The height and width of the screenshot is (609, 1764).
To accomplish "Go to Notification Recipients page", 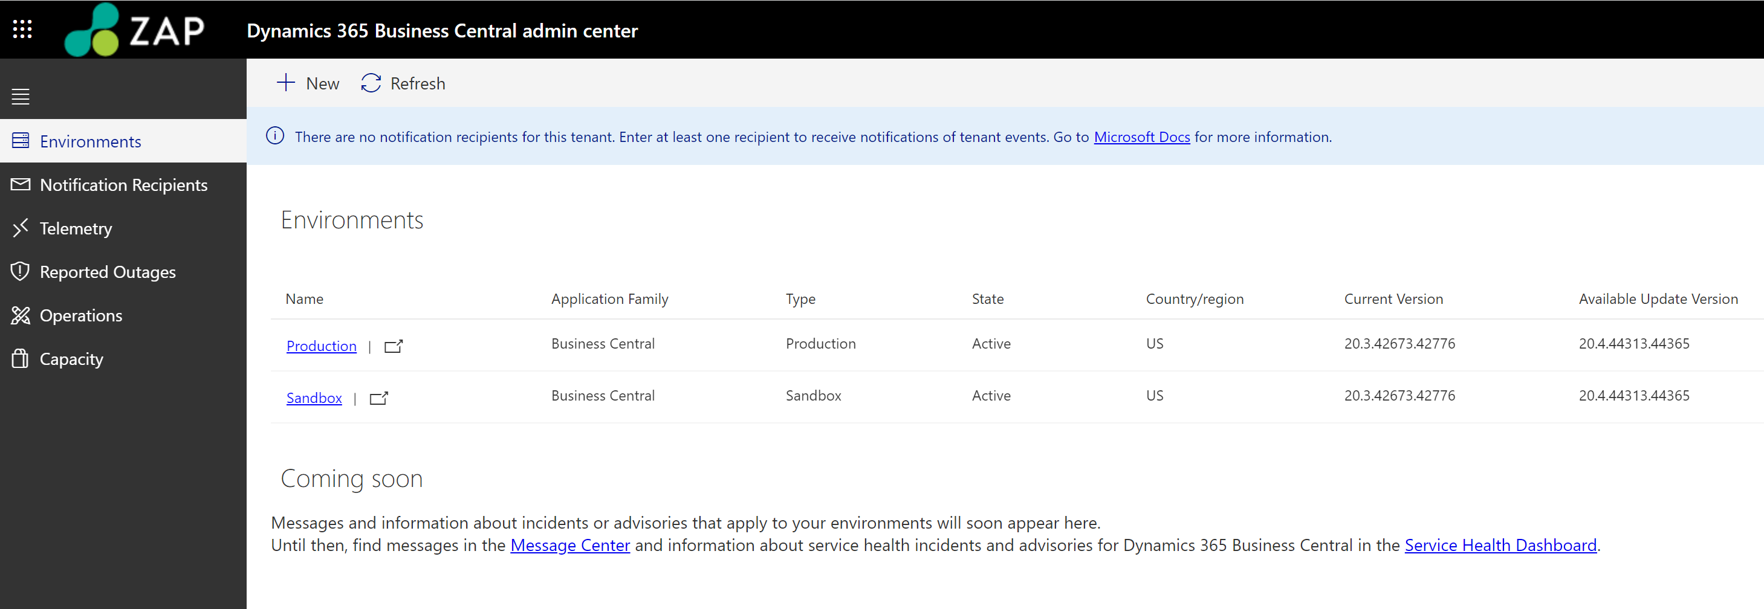I will (x=123, y=185).
